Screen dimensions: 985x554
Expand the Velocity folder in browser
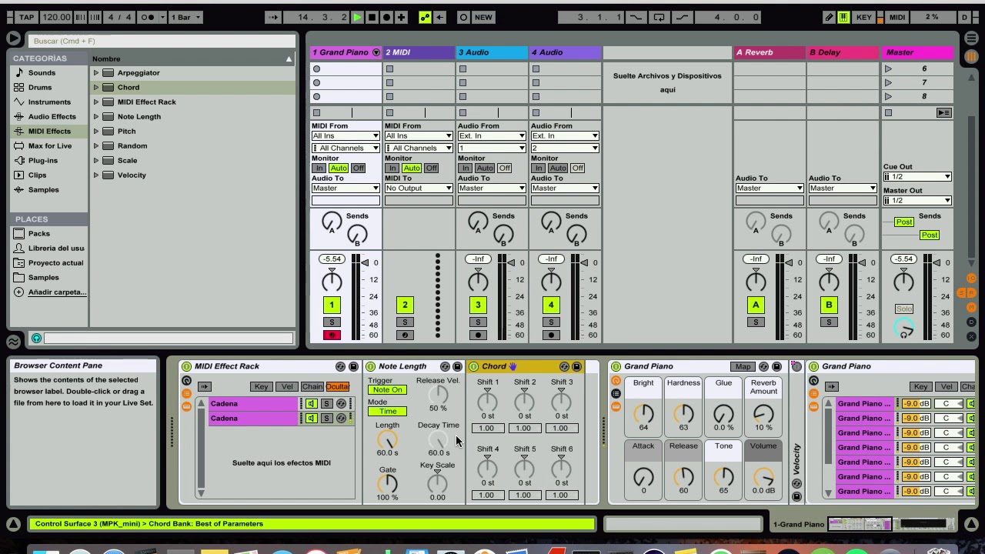[x=96, y=175]
